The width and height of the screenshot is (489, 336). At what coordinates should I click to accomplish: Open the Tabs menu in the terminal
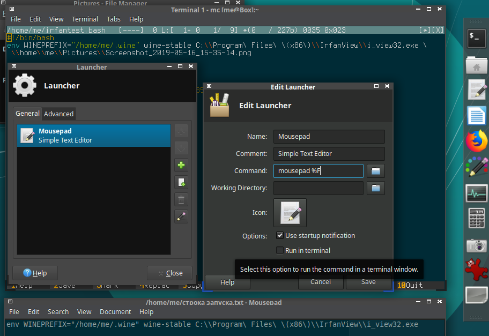[114, 19]
